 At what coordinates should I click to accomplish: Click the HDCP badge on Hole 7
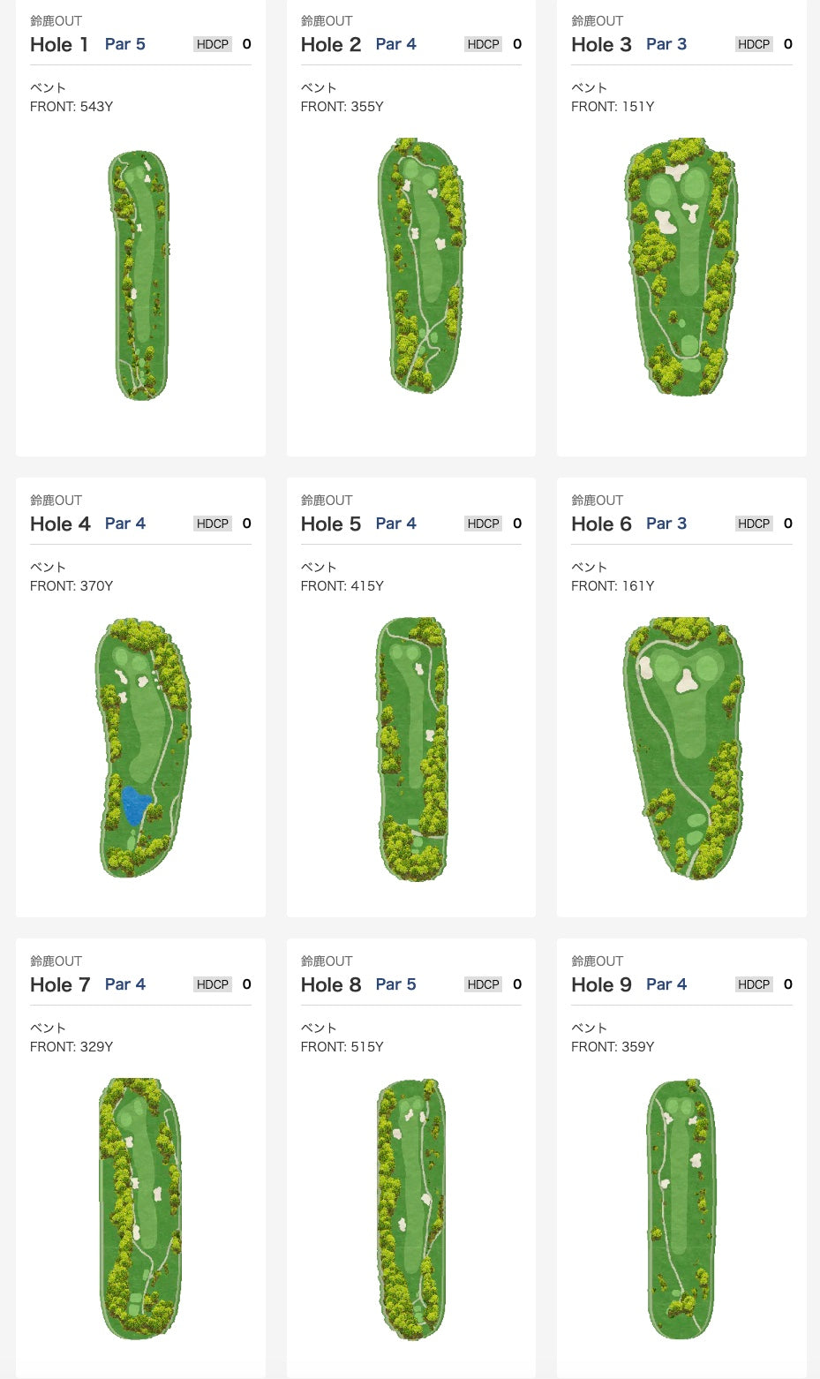point(213,984)
